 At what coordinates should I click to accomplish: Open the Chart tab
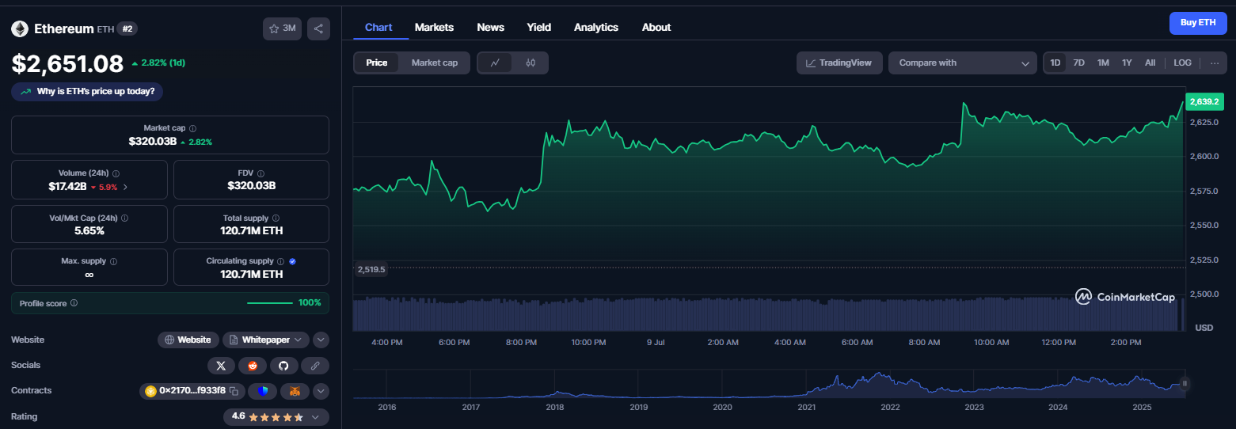click(x=378, y=27)
